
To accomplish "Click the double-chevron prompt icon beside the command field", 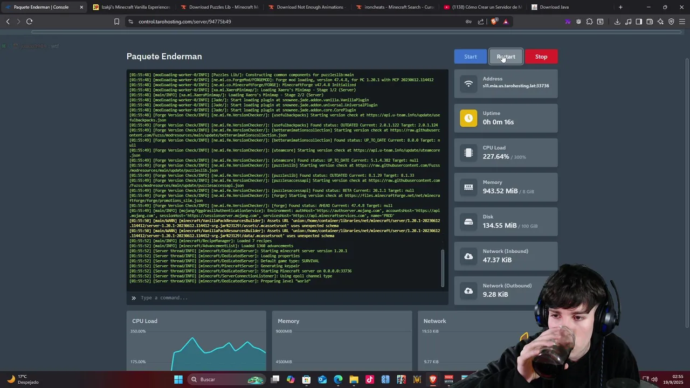I will click(x=134, y=298).
